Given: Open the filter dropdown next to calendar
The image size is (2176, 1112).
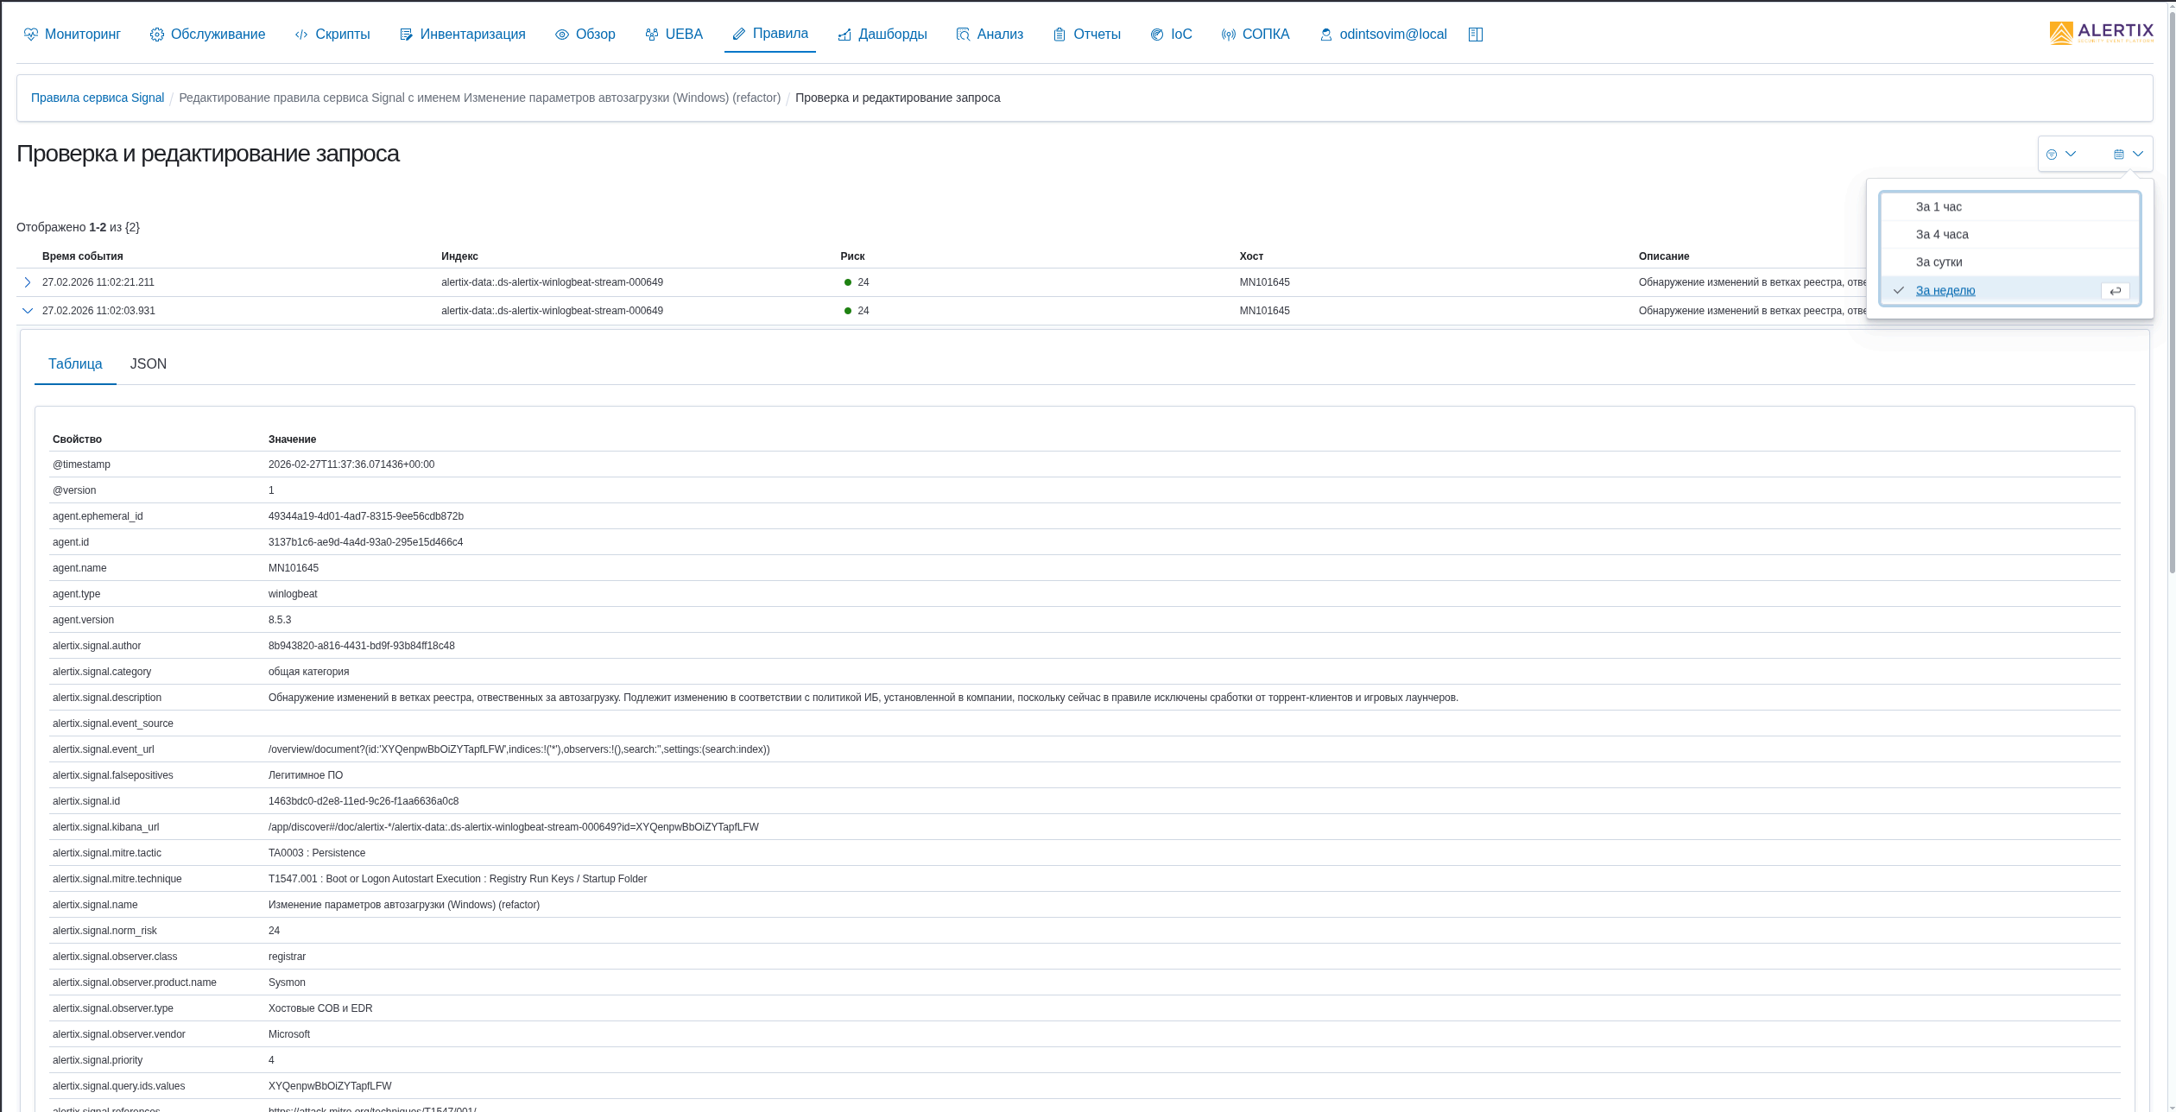Looking at the screenshot, I should [x=2060, y=155].
